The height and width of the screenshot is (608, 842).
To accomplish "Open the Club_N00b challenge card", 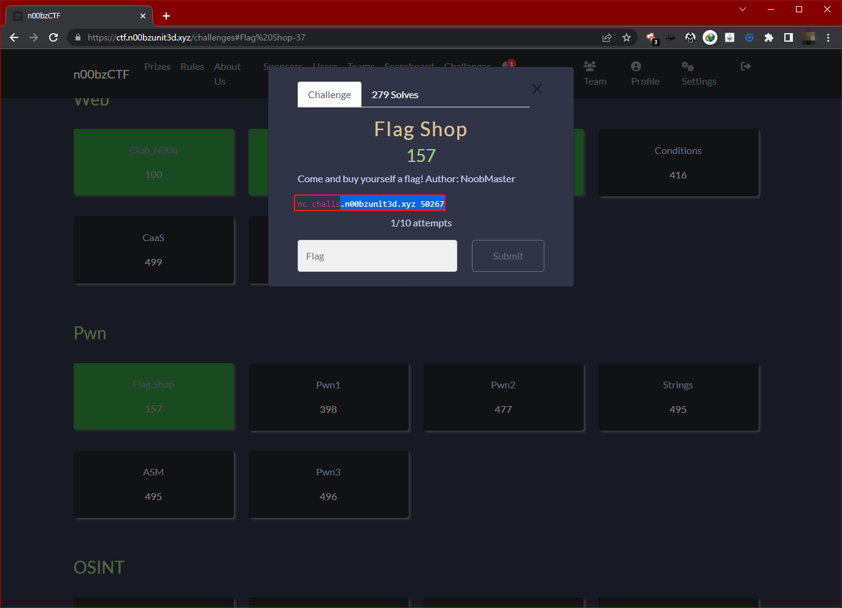I will pos(153,162).
